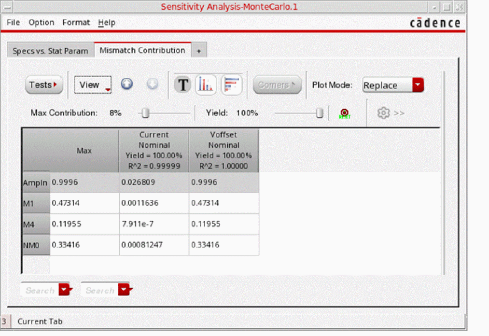Screen dimensions: 489x336
Task: Toggle horizontal bar chart view
Action: coord(232,85)
